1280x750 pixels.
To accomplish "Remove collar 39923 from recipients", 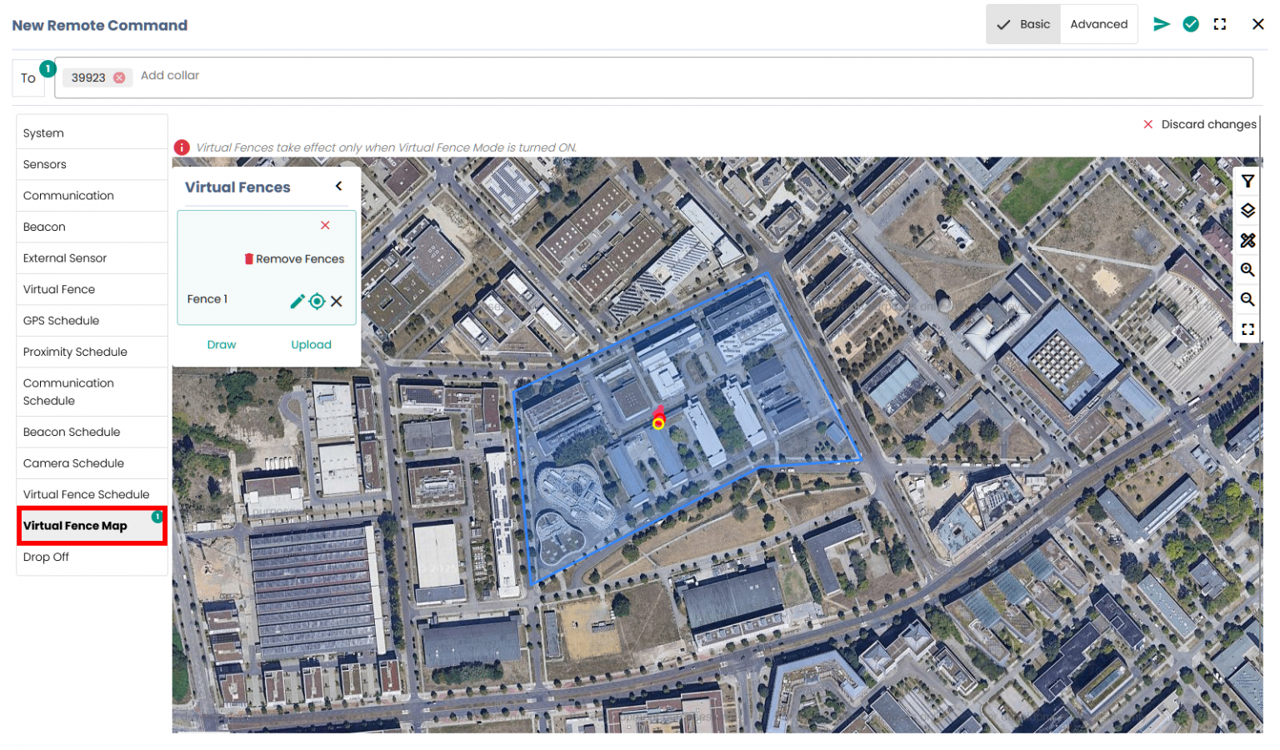I will coord(120,78).
